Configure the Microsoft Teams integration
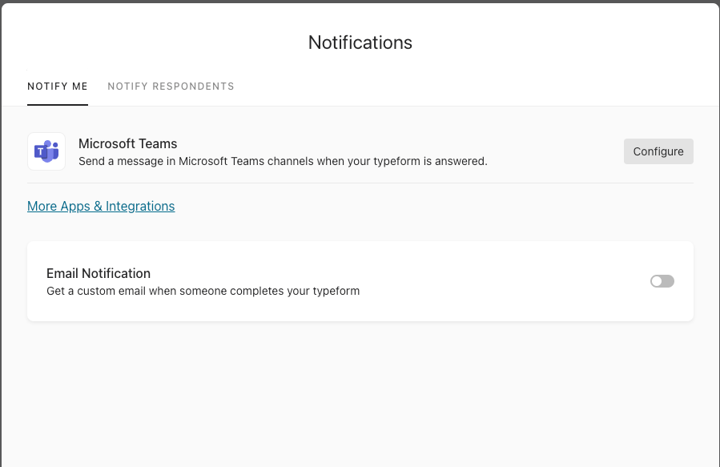Image resolution: width=720 pixels, height=467 pixels. [658, 151]
